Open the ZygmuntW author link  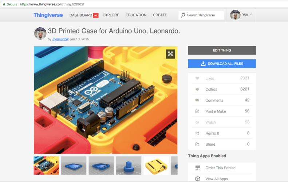point(60,39)
